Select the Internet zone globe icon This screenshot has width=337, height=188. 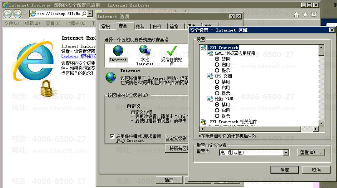pyautogui.click(x=118, y=51)
